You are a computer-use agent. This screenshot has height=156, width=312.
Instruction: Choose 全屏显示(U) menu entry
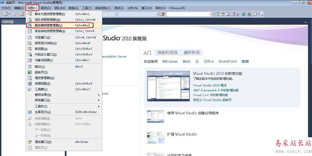64,112
